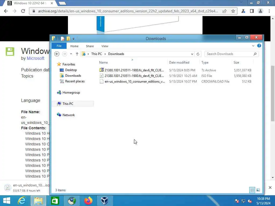Open the Share ribbon tab
The width and height of the screenshot is (275, 206).
(x=90, y=46)
